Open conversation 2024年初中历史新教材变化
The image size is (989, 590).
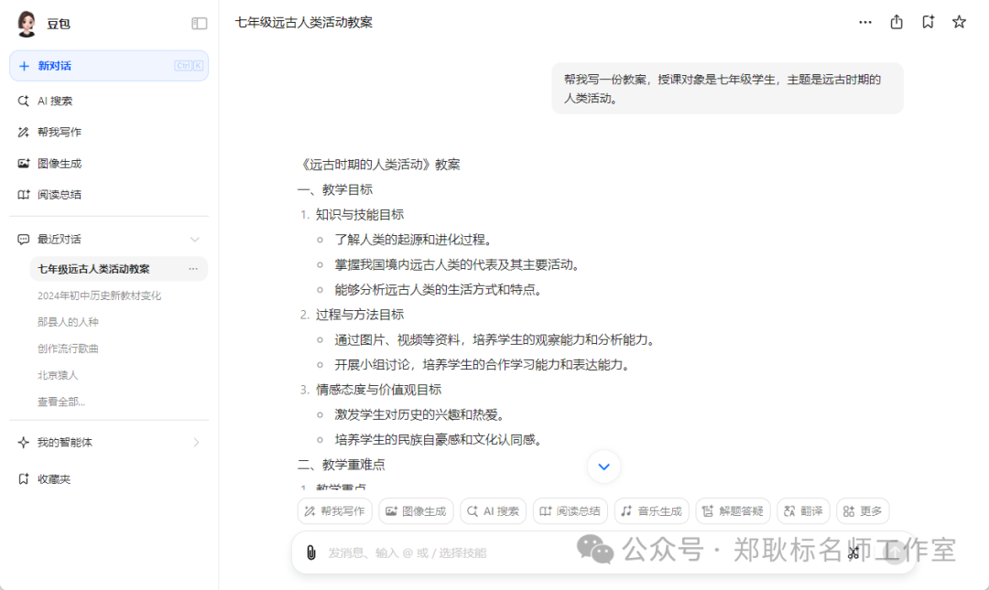99,295
